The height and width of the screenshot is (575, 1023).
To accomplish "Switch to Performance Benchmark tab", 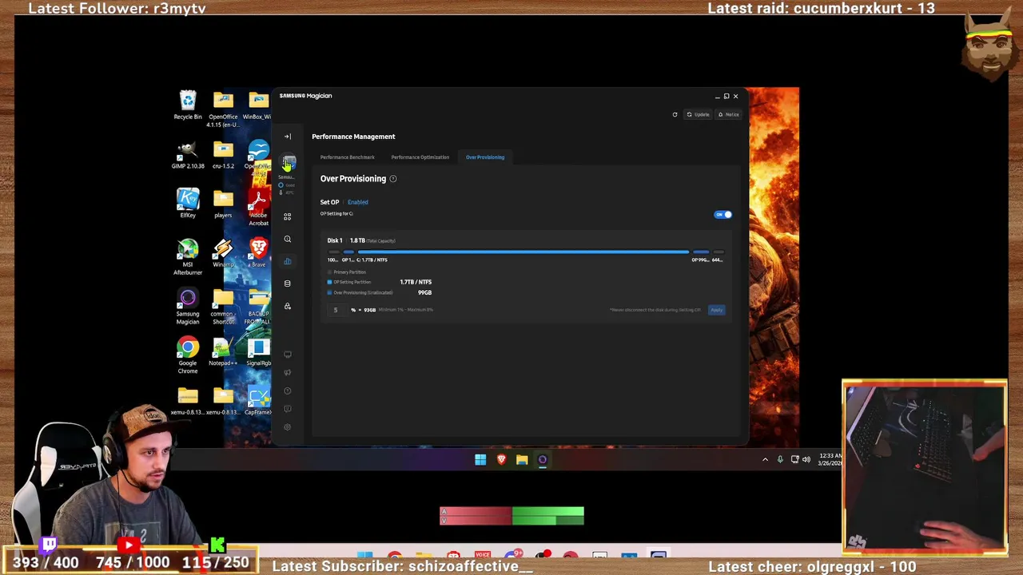I will coord(347,157).
